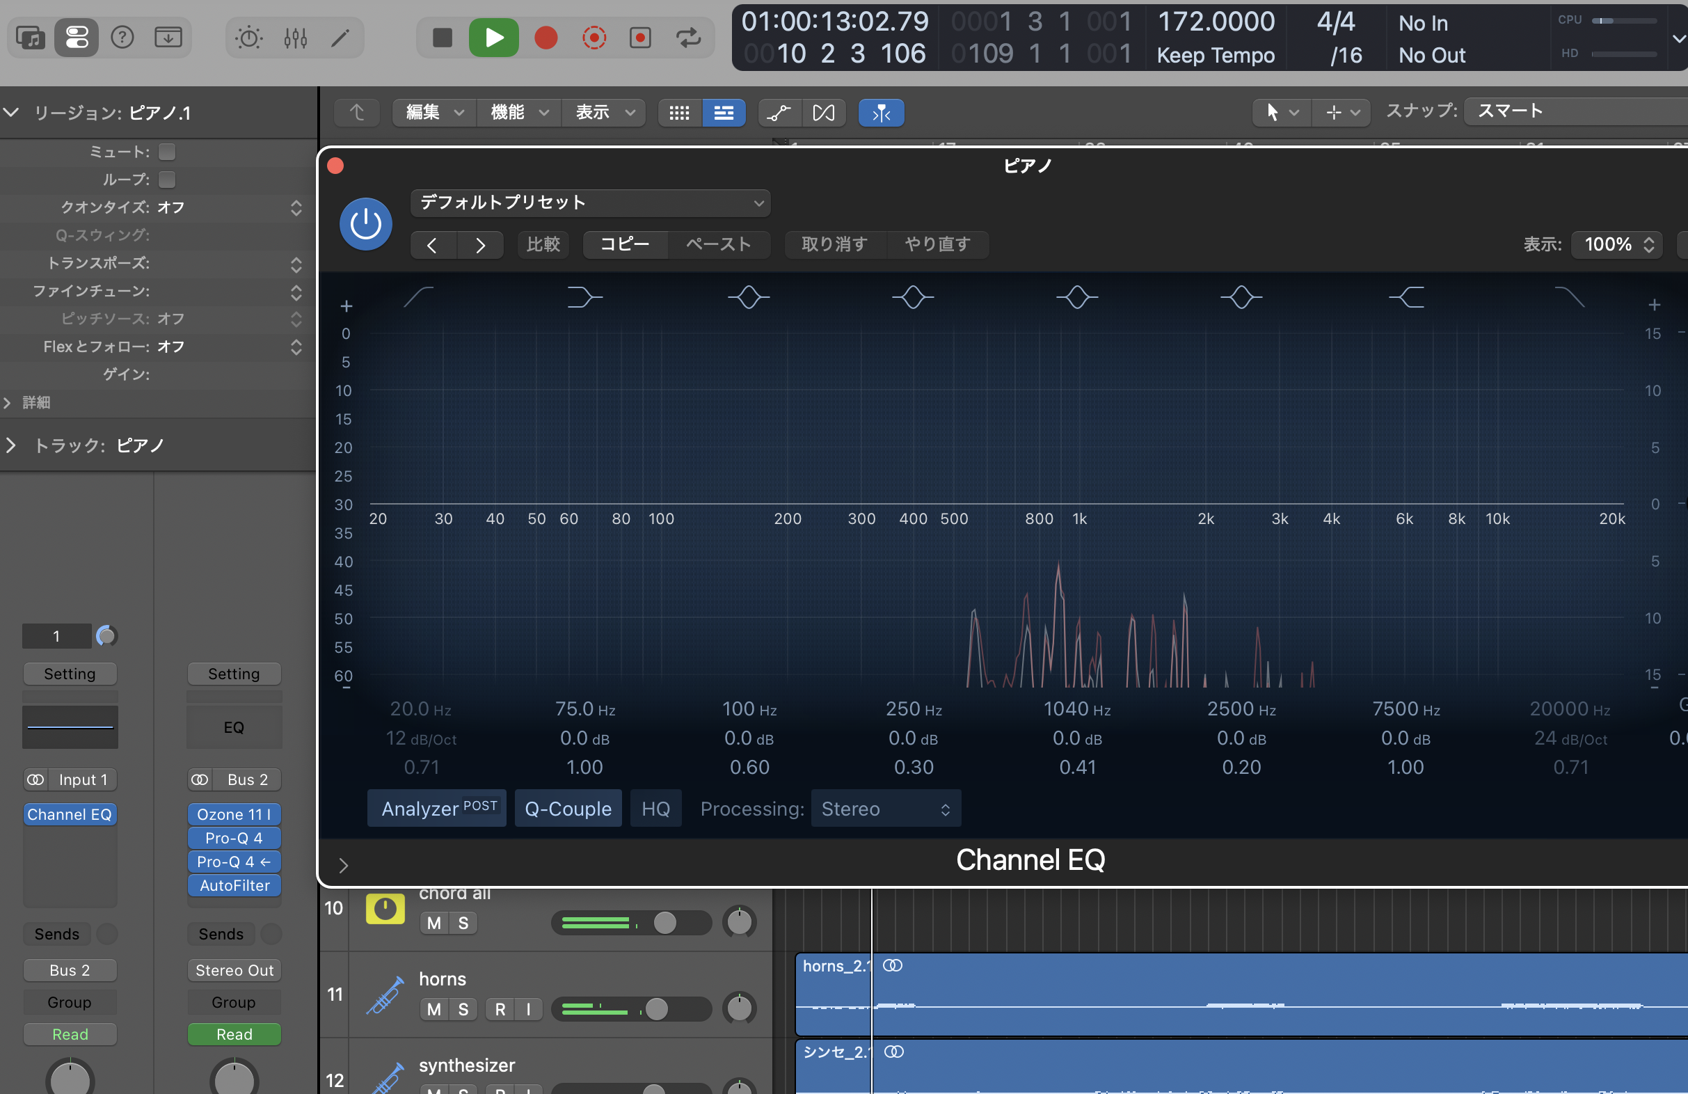
Task: Click the Replace mode square-record icon
Action: [x=640, y=37]
